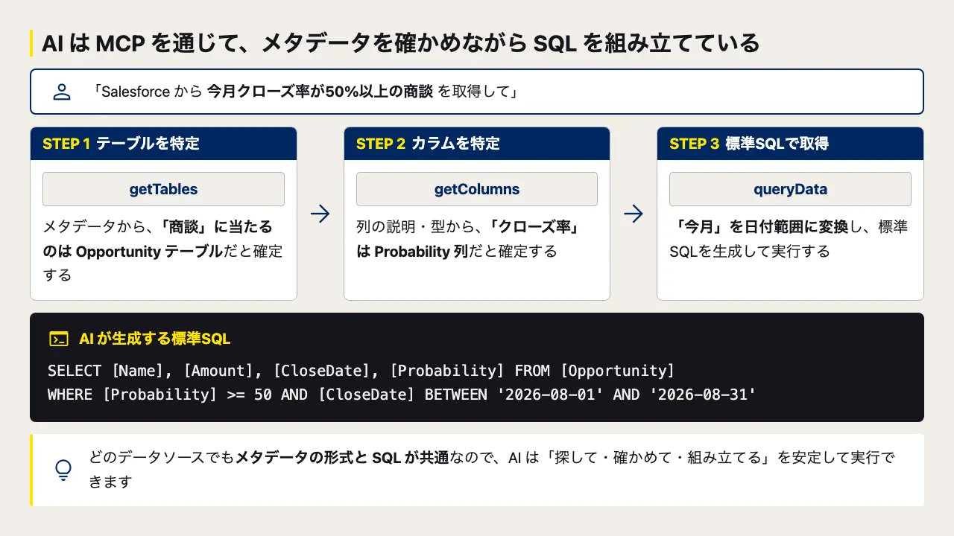Click the slide title about MCP and SQL
The image size is (954, 536).
[400, 43]
